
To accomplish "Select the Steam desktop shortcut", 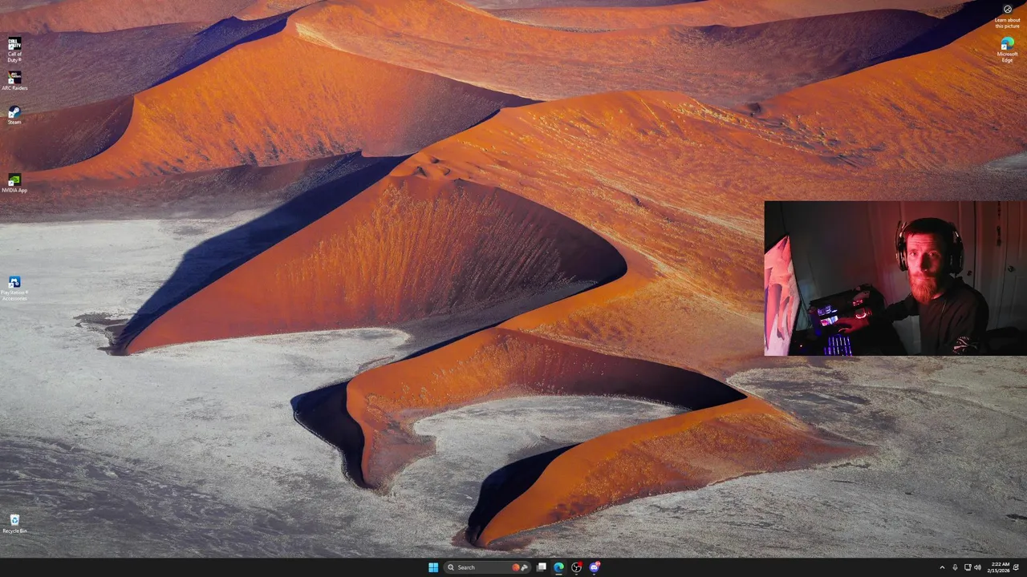I will (x=14, y=115).
